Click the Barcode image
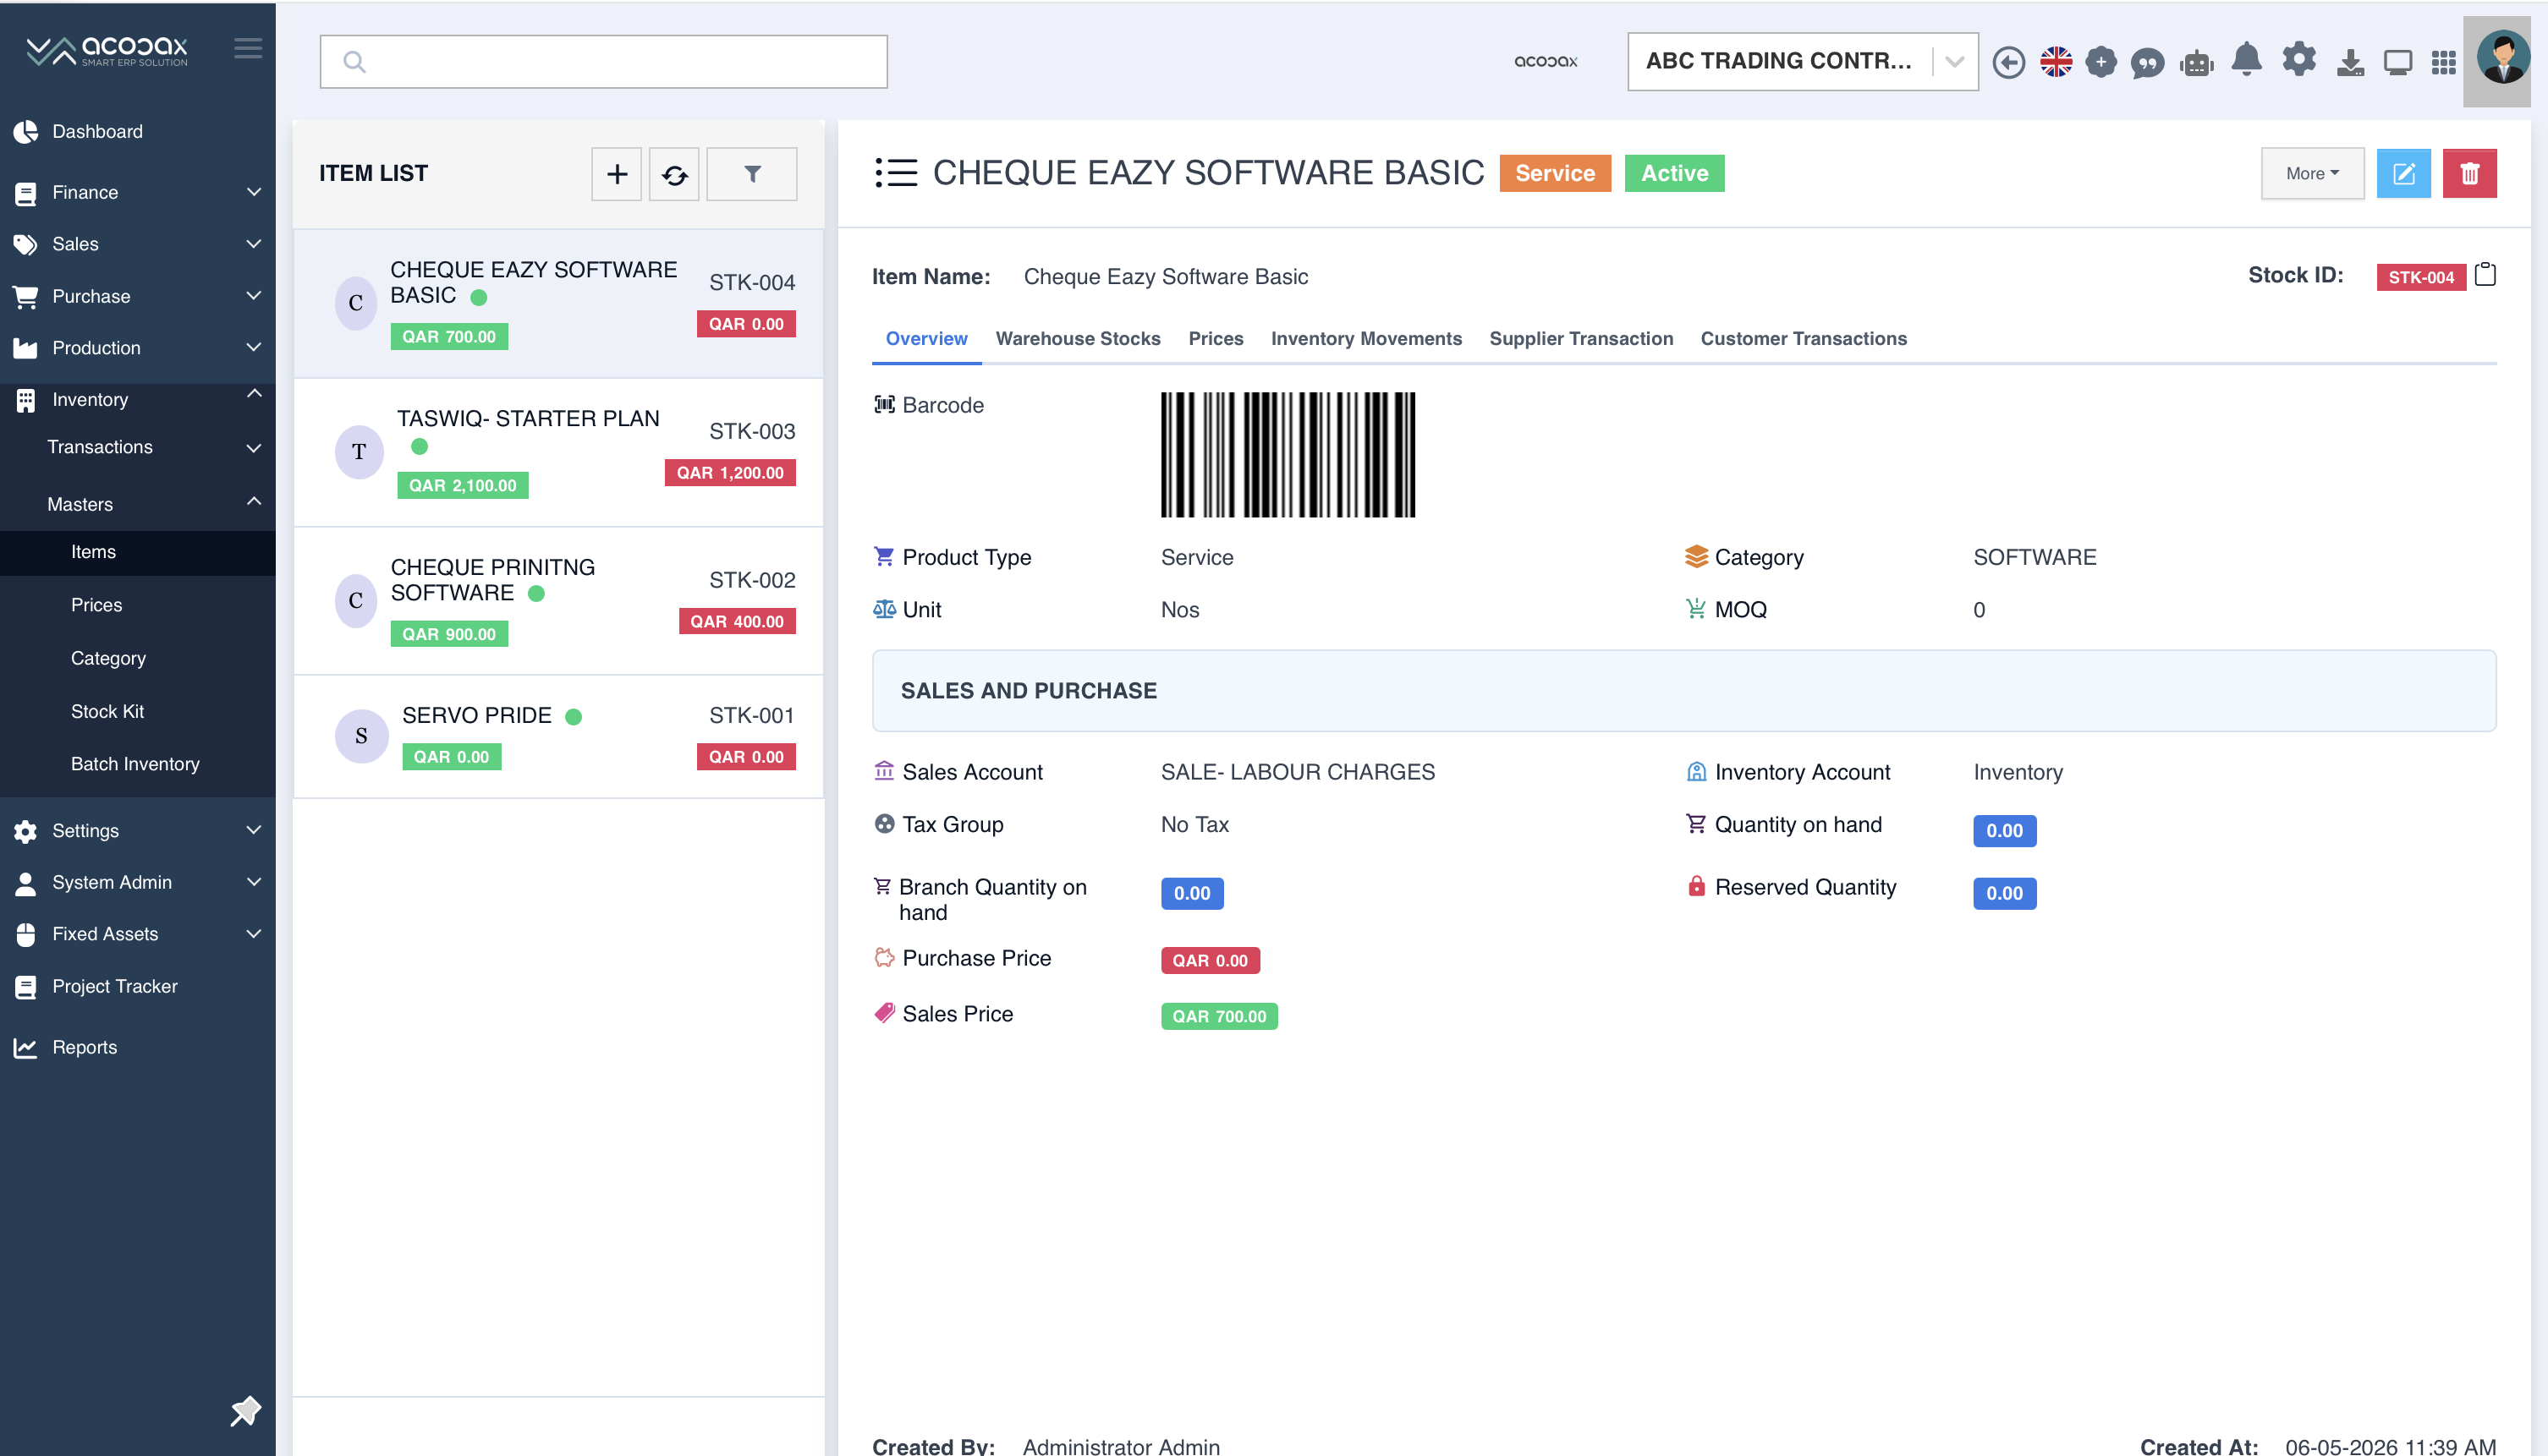2548x1456 pixels. [1288, 455]
